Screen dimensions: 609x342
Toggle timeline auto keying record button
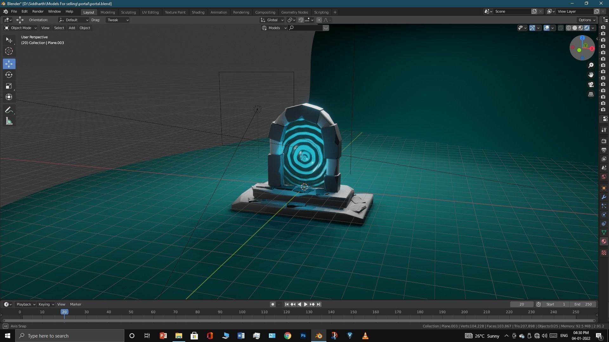(x=272, y=304)
